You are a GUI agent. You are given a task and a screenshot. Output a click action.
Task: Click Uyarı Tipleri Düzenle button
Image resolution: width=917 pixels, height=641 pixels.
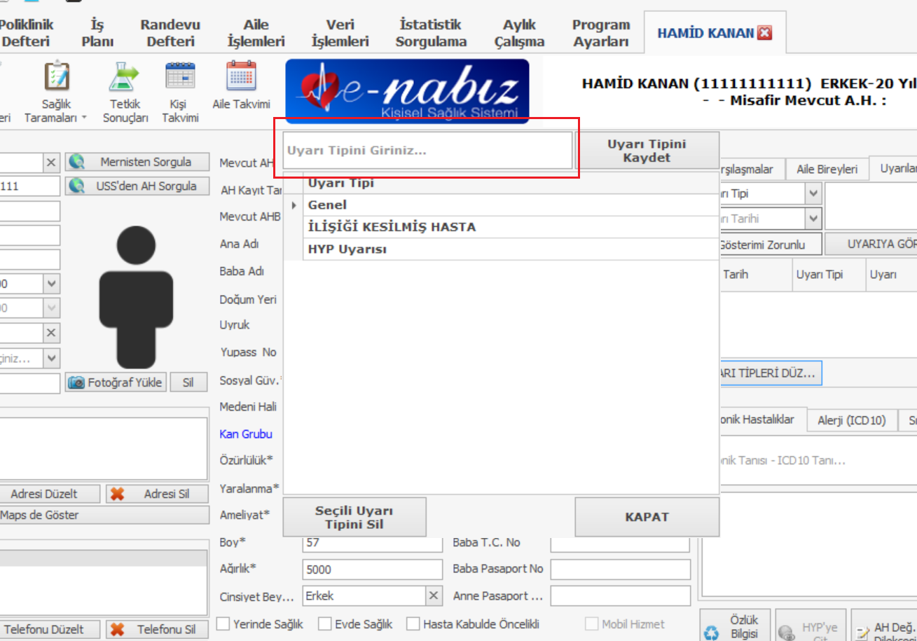771,373
